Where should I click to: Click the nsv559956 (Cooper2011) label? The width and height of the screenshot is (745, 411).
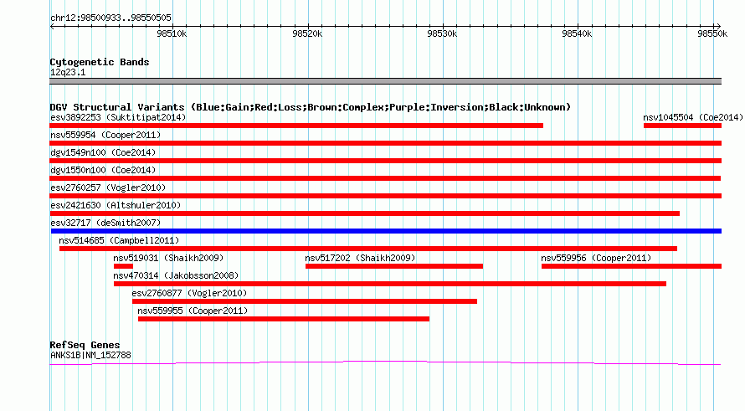point(596,258)
